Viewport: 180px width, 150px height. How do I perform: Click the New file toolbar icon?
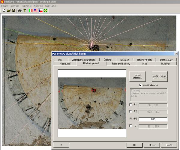[4, 10]
